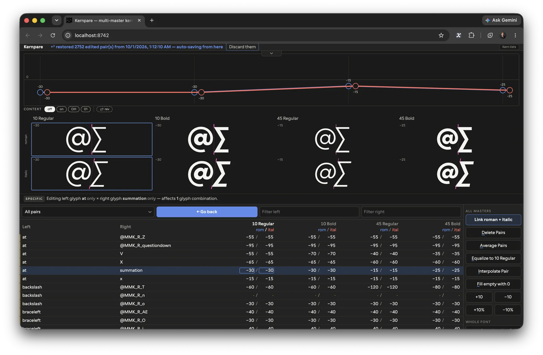Click Delete Pairs button
Screen dimensions: 543x355
(x=493, y=233)
